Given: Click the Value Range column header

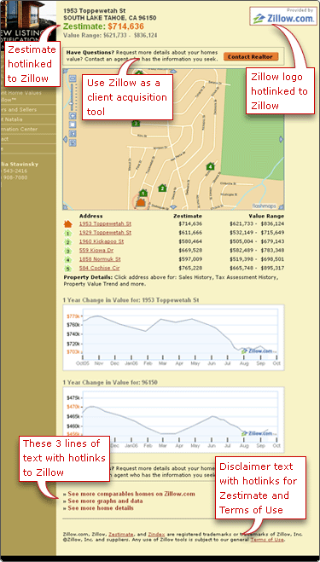Looking at the screenshot, I should tap(266, 216).
